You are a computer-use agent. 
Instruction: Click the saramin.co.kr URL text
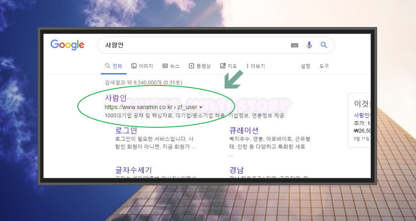(151, 107)
